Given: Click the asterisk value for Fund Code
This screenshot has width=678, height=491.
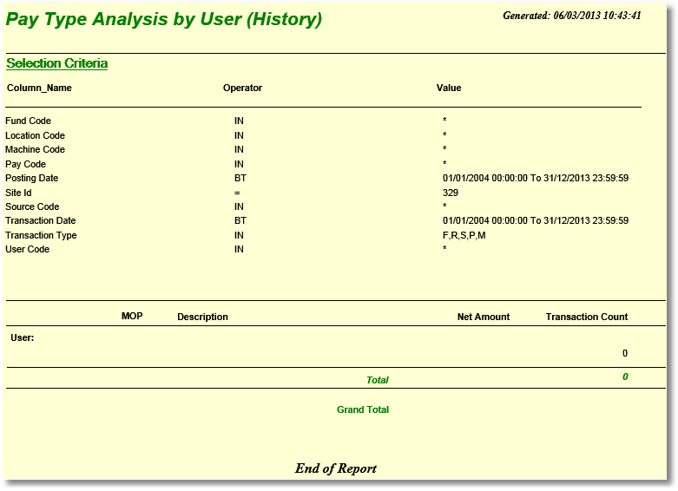Looking at the screenshot, I should pyautogui.click(x=444, y=120).
